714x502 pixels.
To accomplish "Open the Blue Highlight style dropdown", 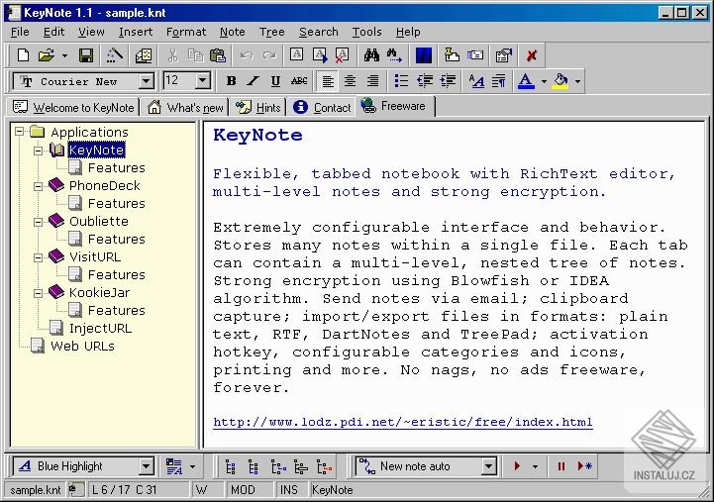I will (x=147, y=466).
